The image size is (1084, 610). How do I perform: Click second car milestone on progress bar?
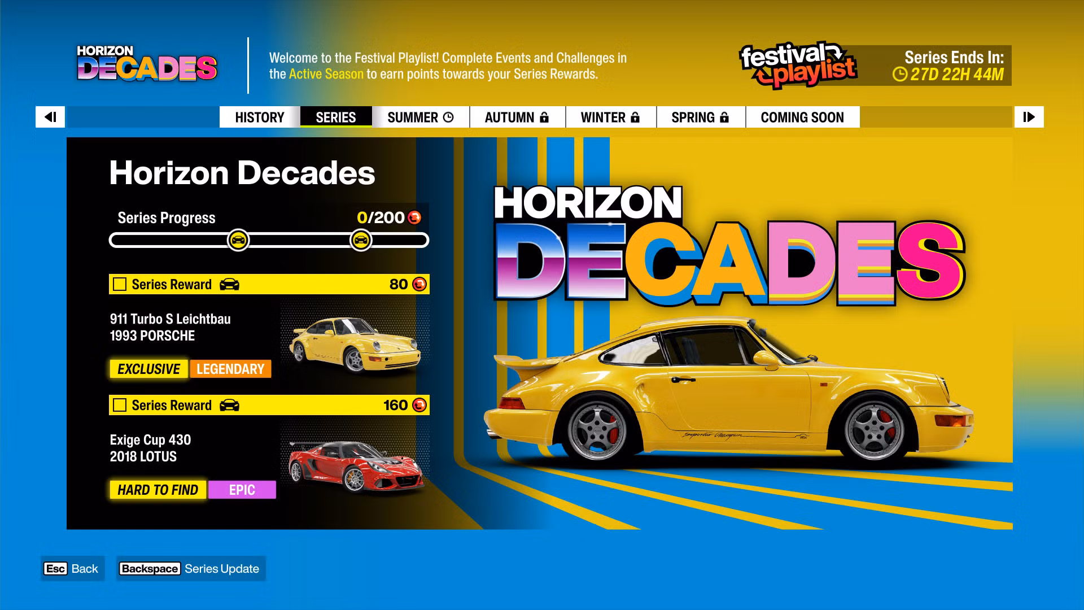361,240
